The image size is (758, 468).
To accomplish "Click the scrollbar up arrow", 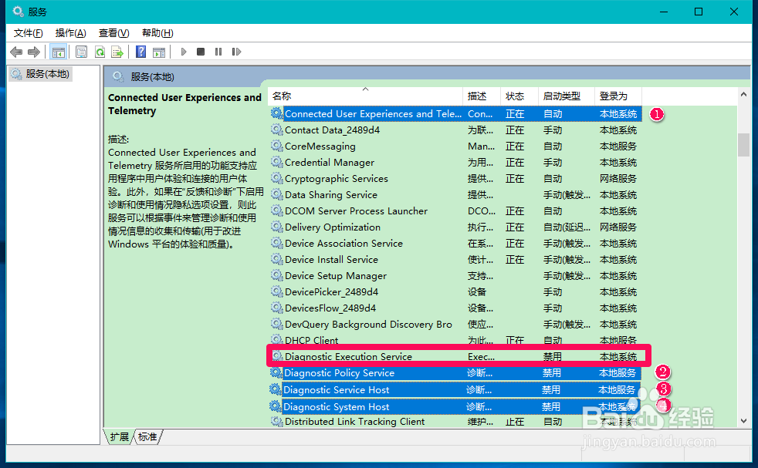I will pos(743,94).
